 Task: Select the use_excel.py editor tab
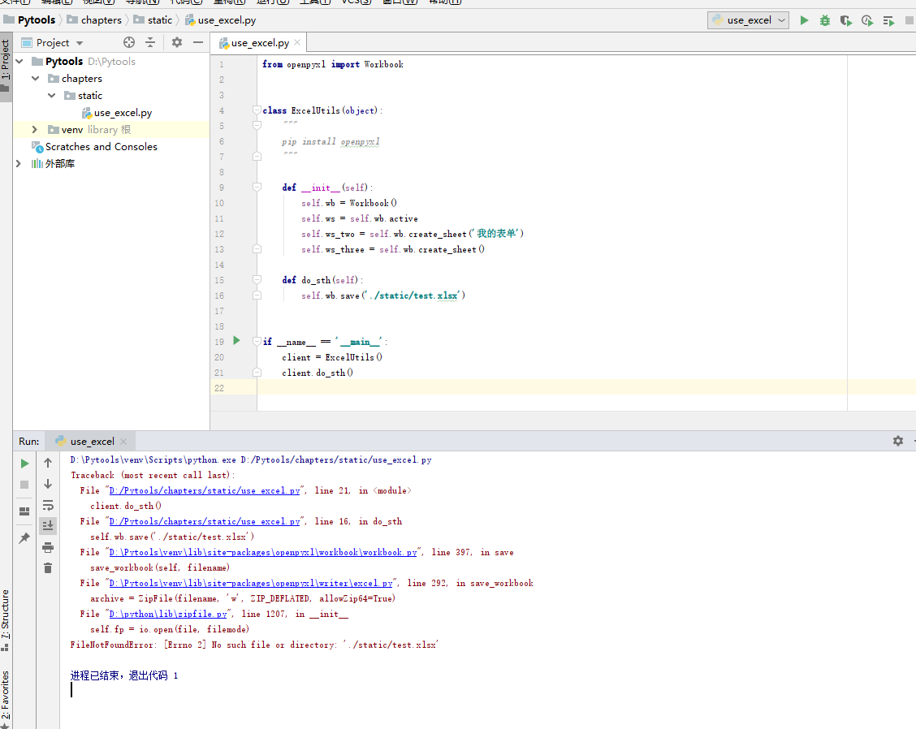tap(259, 43)
